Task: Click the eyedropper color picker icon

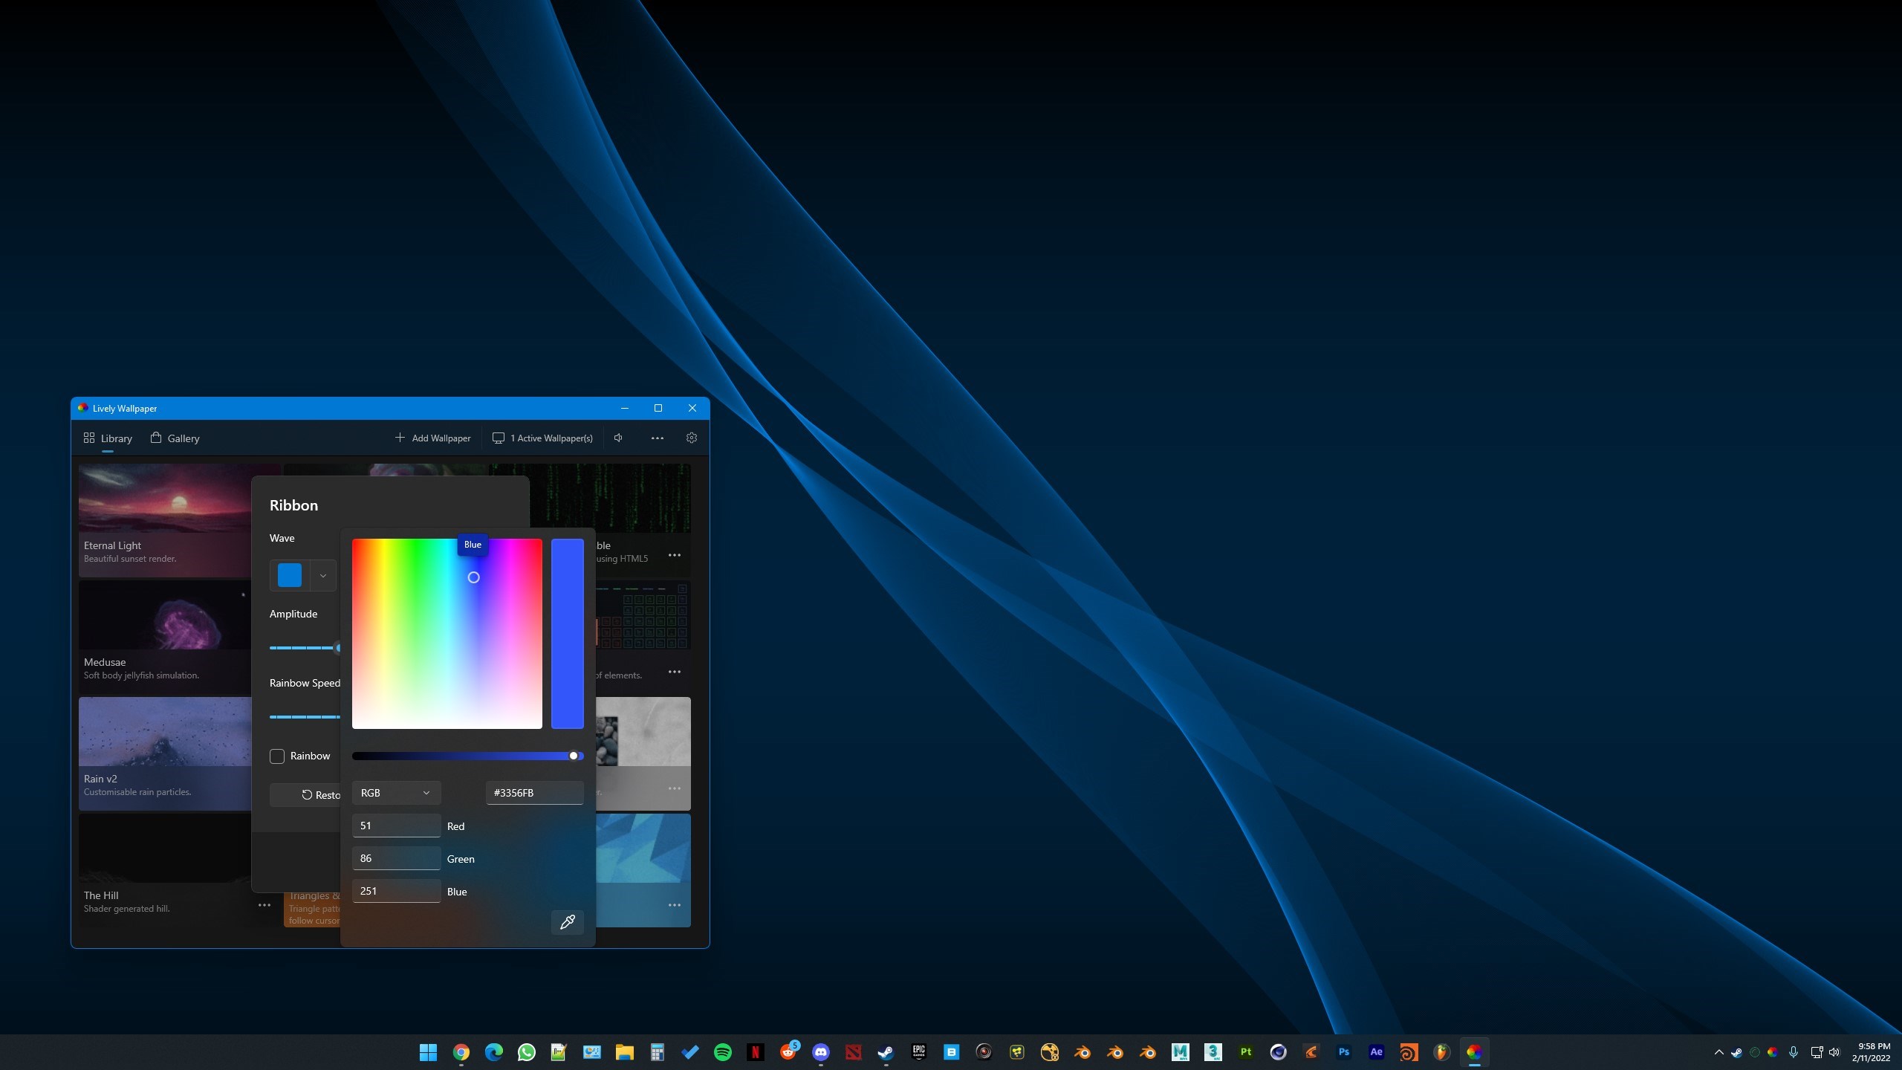Action: (568, 922)
